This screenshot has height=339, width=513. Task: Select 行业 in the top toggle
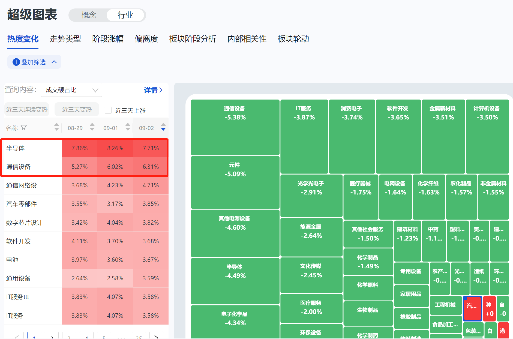tap(125, 15)
